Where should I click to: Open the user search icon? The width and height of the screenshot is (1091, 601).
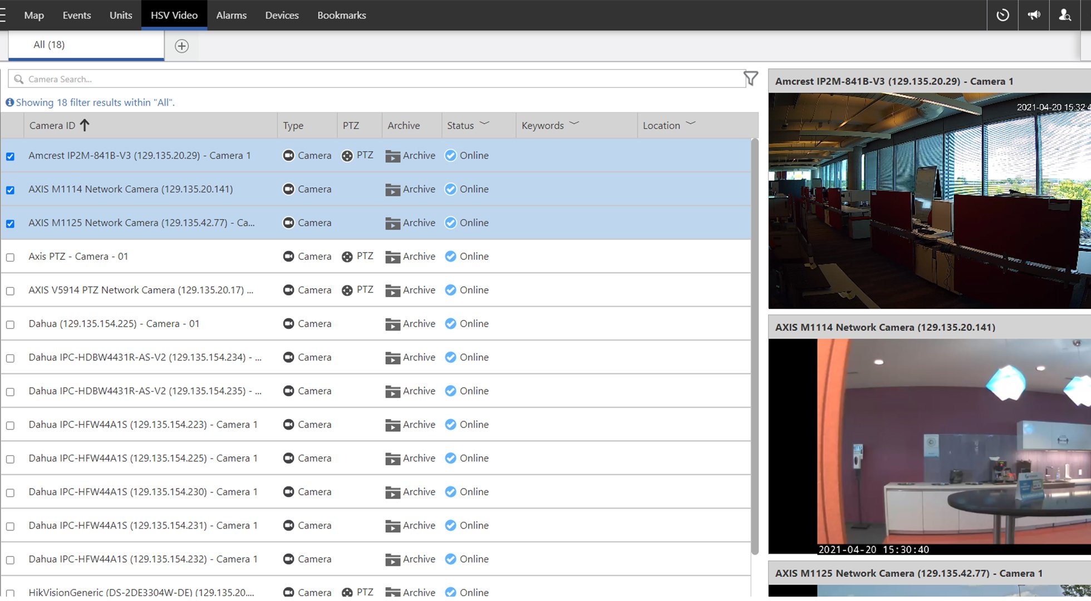[1065, 15]
